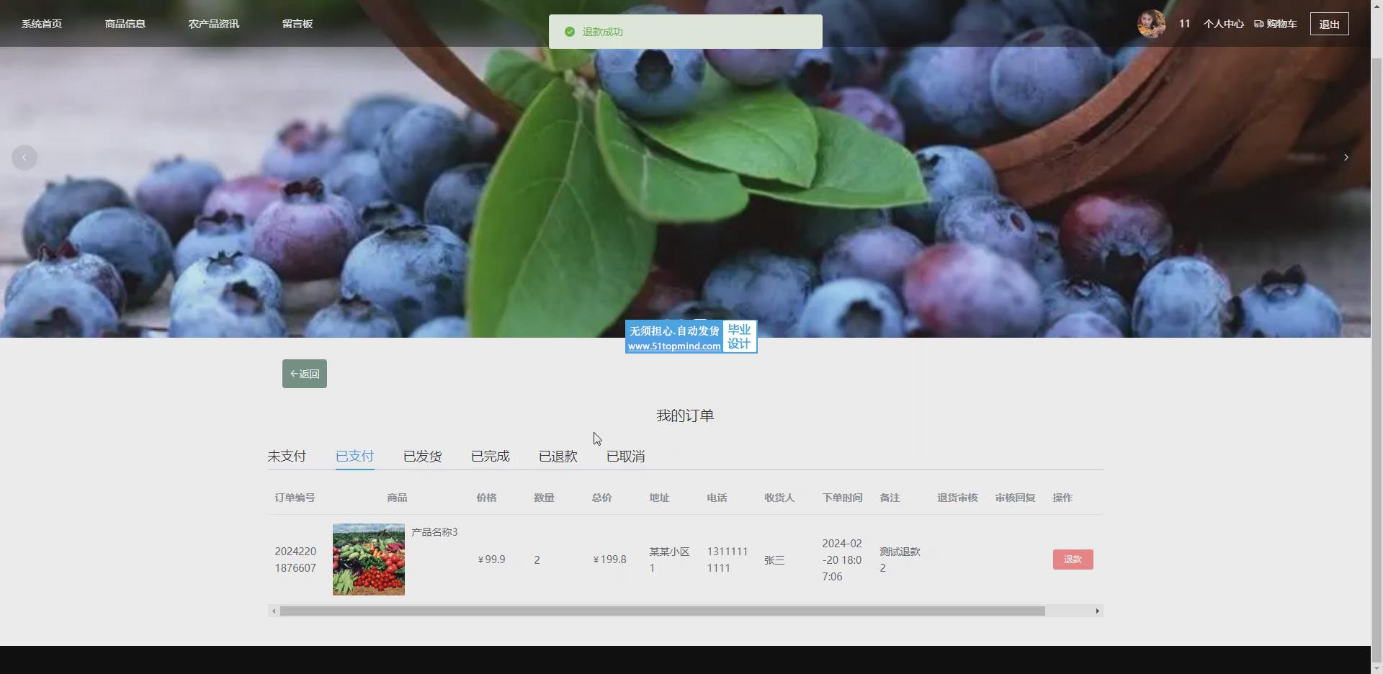Click the 退出 logout button
1383x674 pixels.
1329,24
